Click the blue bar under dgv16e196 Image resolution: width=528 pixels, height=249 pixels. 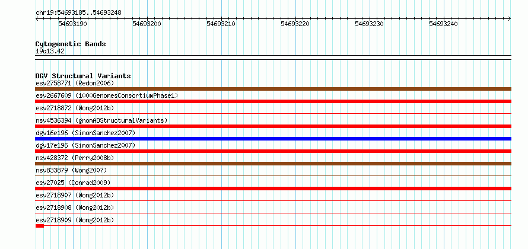pyautogui.click(x=273, y=139)
